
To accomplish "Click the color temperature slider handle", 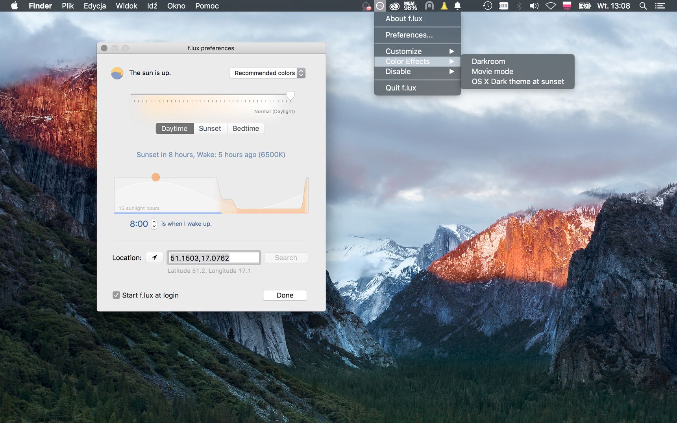I will coord(290,96).
